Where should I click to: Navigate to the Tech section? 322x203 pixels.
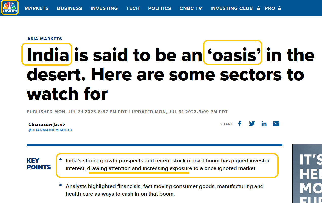tap(133, 8)
